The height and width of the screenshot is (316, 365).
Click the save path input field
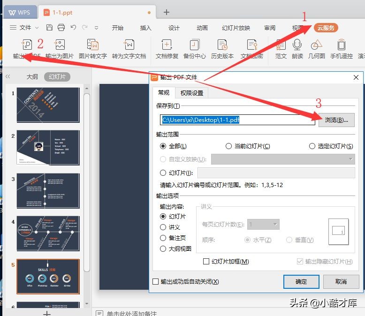tap(237, 120)
